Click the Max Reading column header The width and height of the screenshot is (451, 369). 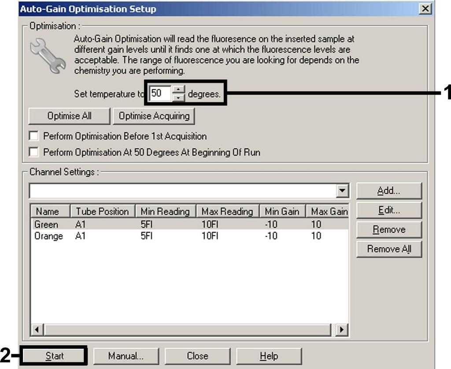coord(228,212)
